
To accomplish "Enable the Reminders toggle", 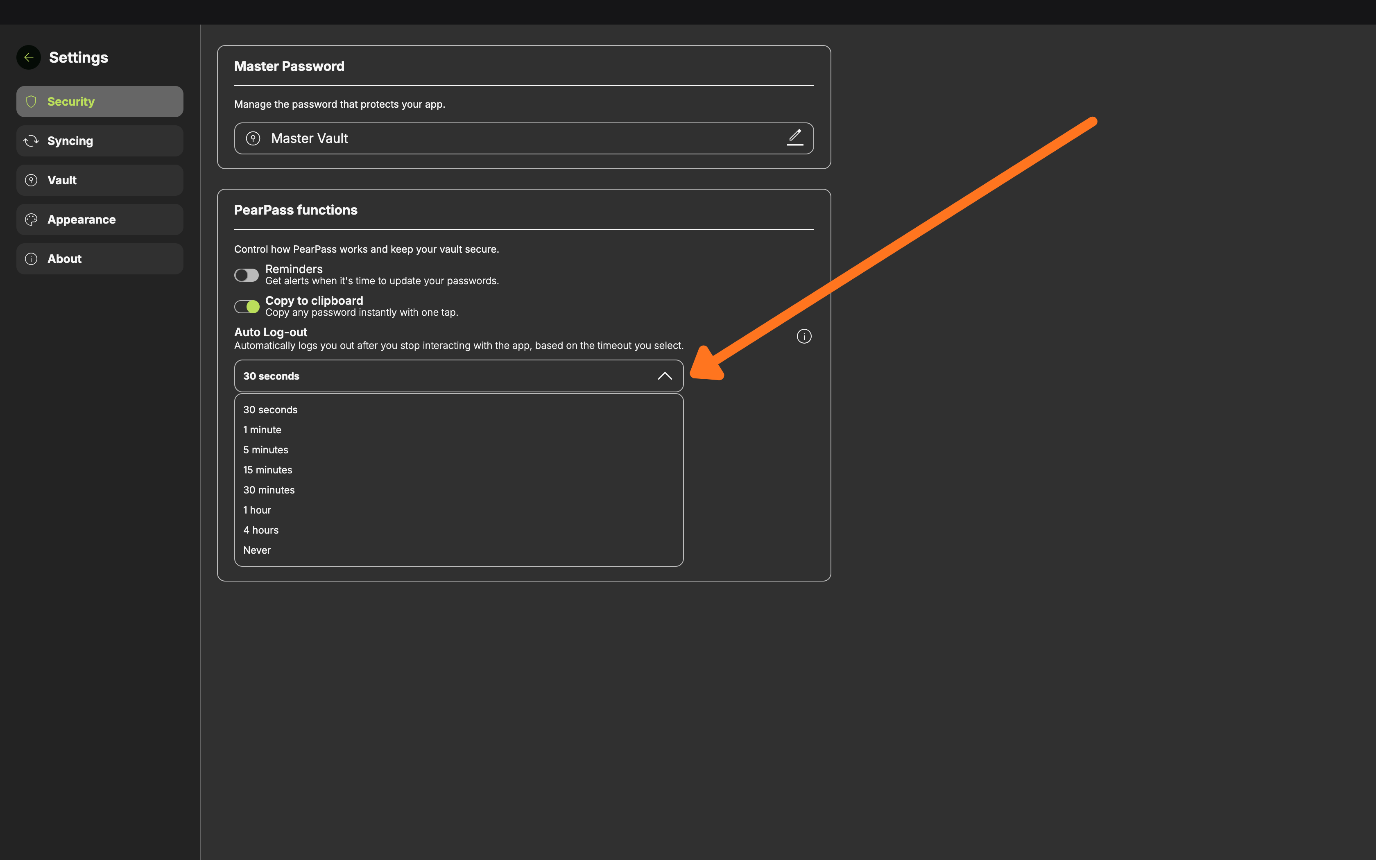I will (246, 275).
